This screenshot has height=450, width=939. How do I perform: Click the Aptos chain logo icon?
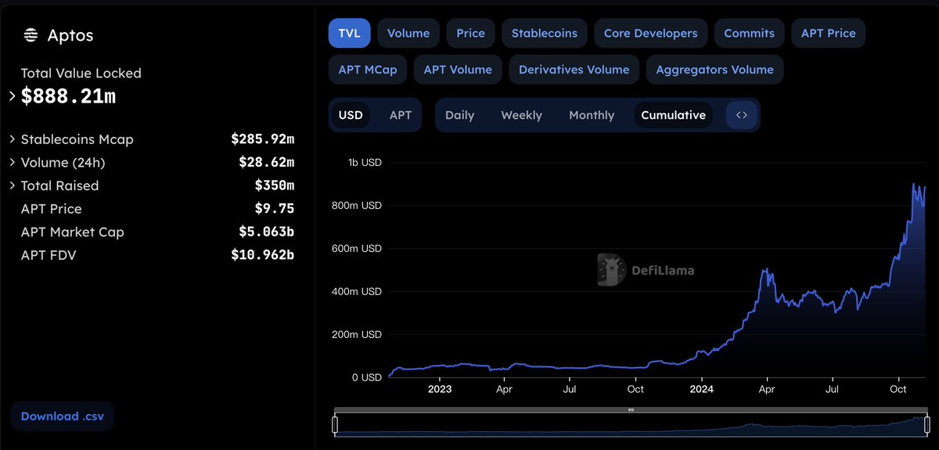click(31, 35)
